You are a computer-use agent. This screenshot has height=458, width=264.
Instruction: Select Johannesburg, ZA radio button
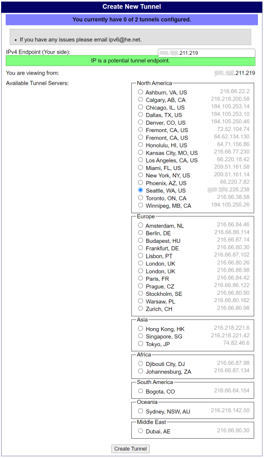(141, 371)
